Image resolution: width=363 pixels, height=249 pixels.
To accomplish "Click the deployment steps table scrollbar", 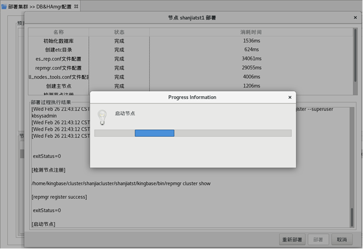I will [x=355, y=59].
